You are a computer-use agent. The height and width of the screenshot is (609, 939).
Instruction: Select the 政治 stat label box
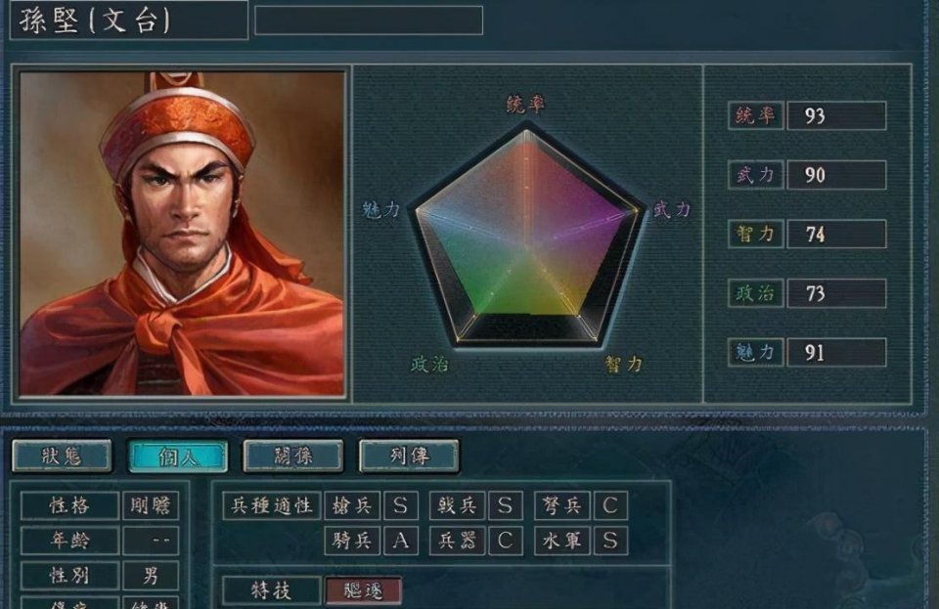756,293
